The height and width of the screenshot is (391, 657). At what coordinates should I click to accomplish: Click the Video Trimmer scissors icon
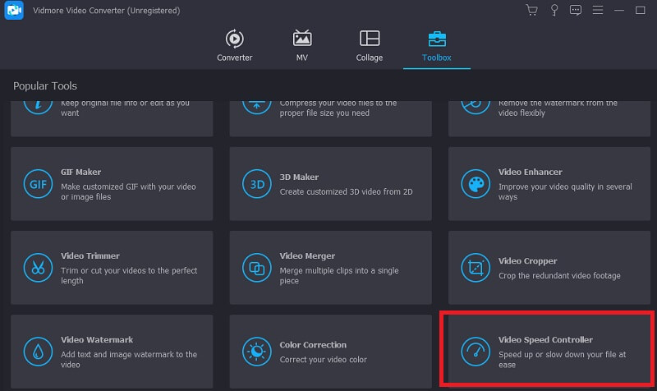point(38,266)
